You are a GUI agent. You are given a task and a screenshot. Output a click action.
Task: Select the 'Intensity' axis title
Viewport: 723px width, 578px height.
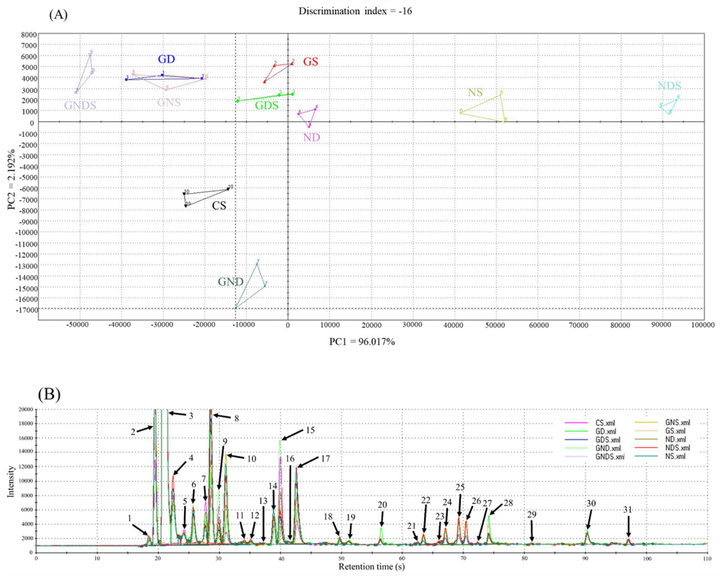click(x=11, y=481)
